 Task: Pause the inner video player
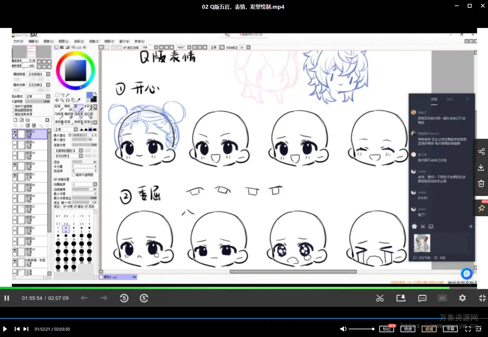pos(6,298)
